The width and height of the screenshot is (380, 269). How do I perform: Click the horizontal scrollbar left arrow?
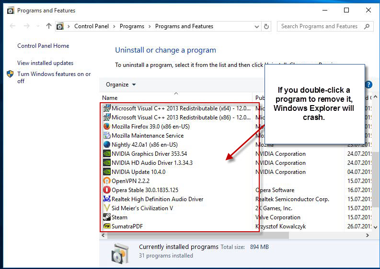tap(103, 235)
